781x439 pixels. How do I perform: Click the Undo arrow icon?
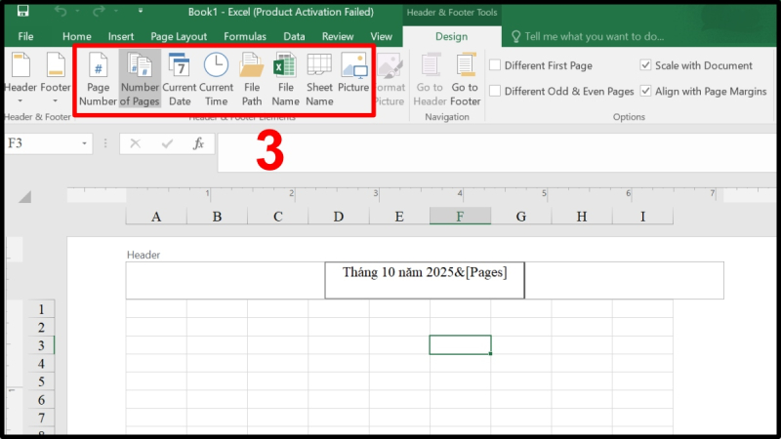pyautogui.click(x=61, y=12)
